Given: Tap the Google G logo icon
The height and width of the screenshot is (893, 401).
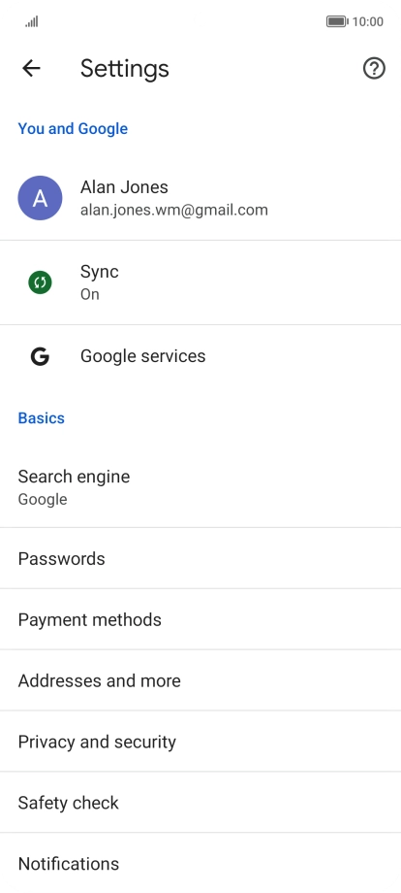Looking at the screenshot, I should 40,356.
